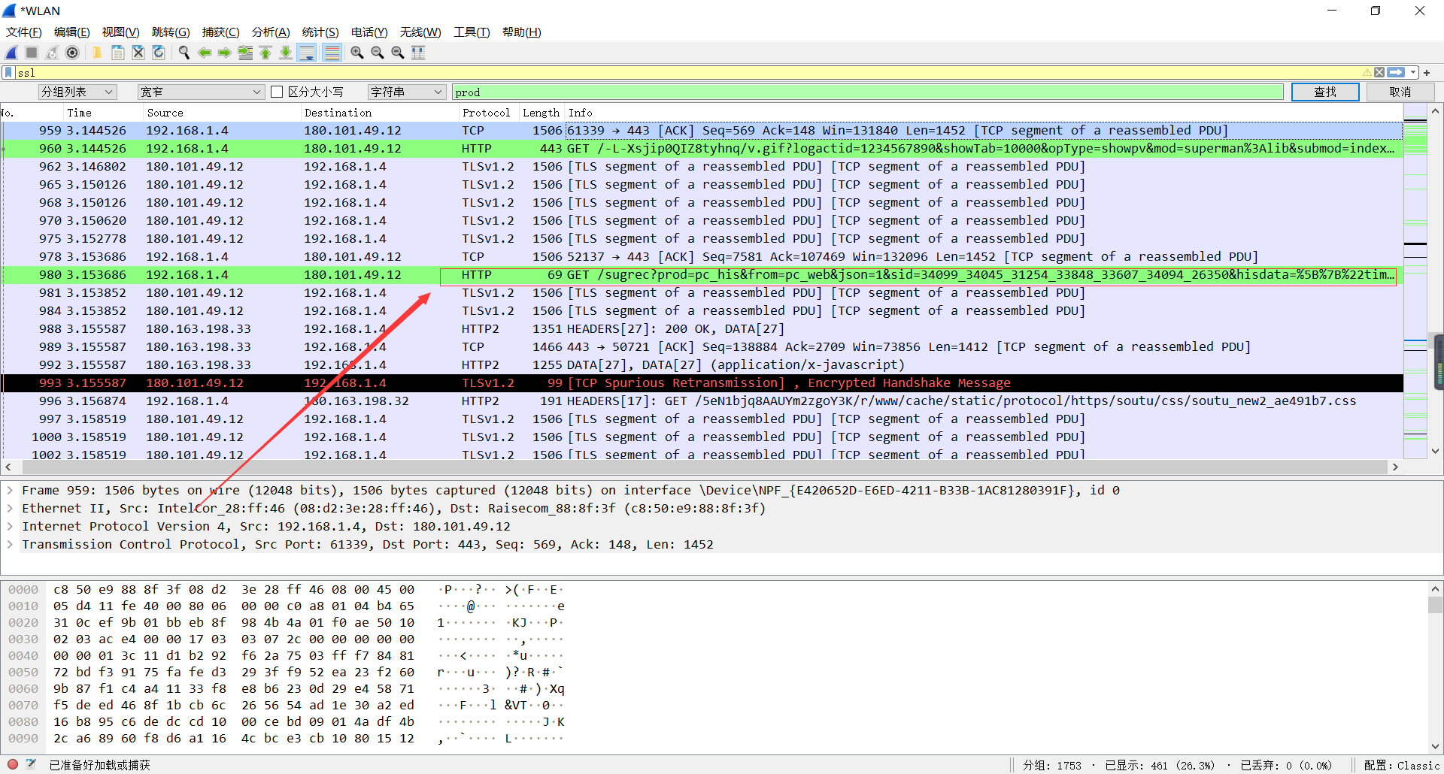Open the 编辑(E) menu
Viewport: 1444px width, 774px height.
pyautogui.click(x=72, y=32)
